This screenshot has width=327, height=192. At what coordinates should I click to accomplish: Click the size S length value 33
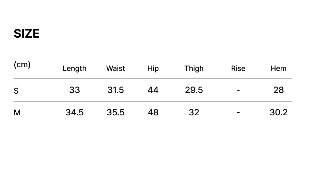[75, 90]
